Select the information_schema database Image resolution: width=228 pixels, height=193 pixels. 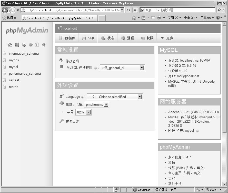(24, 54)
